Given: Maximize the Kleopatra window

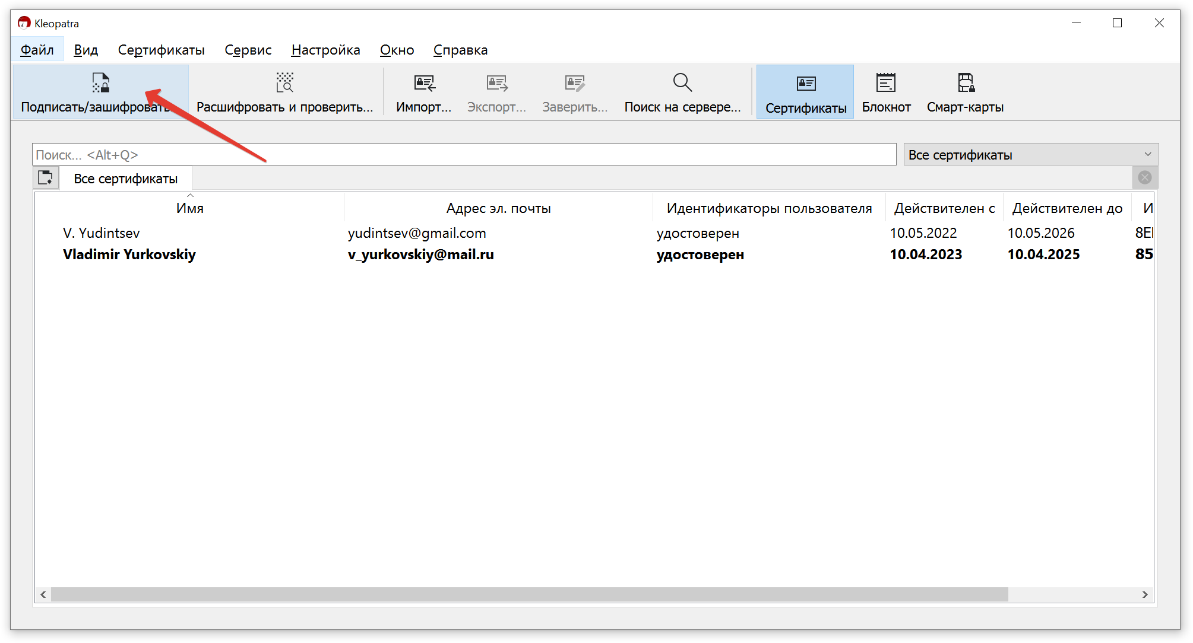Looking at the screenshot, I should [x=1117, y=23].
